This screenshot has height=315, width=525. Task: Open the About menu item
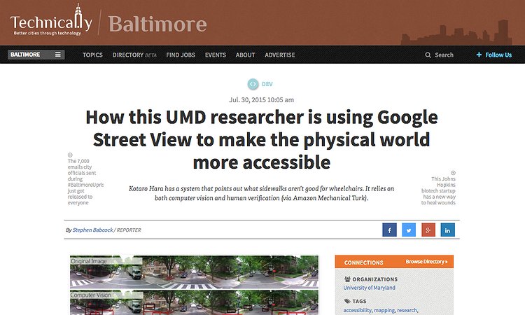pyautogui.click(x=245, y=55)
